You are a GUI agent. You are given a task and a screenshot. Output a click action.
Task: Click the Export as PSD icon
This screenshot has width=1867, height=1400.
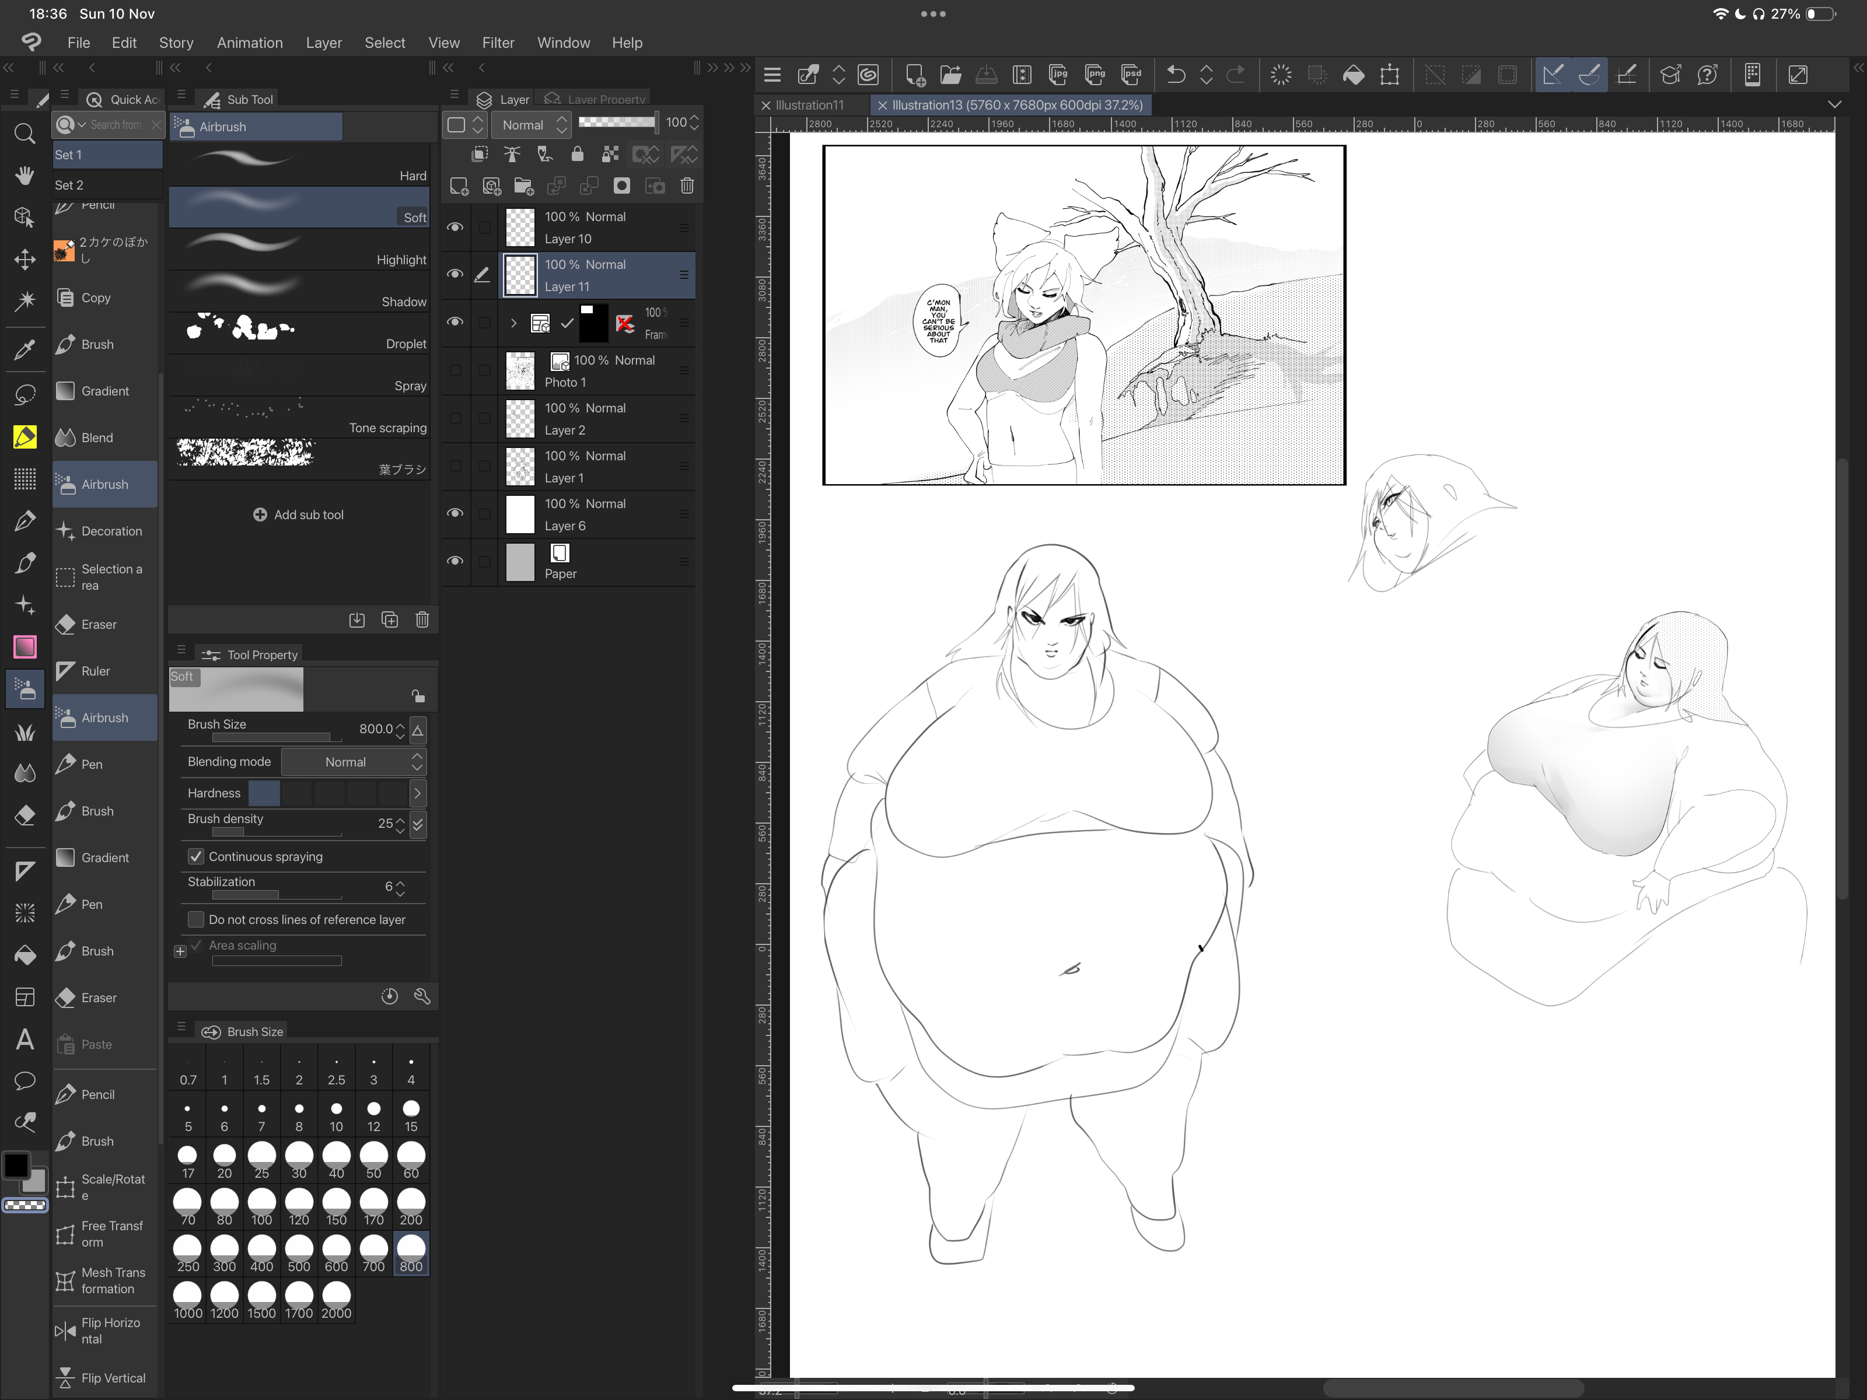click(1131, 75)
